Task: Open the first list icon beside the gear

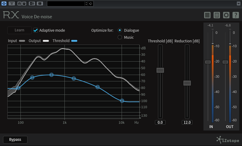Action: point(207,15)
